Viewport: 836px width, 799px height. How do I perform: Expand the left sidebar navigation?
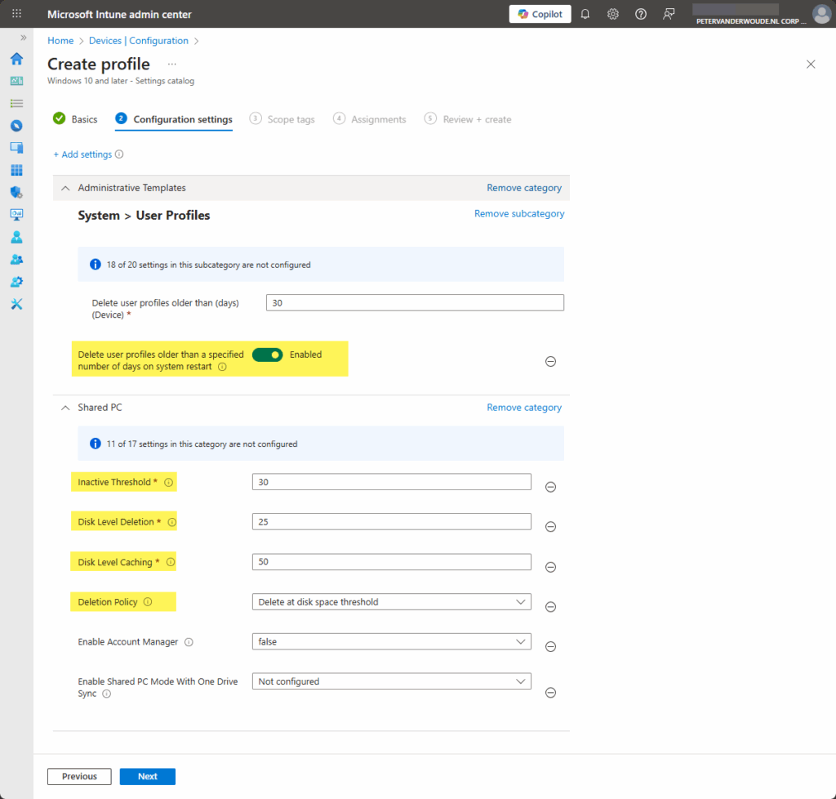click(23, 38)
